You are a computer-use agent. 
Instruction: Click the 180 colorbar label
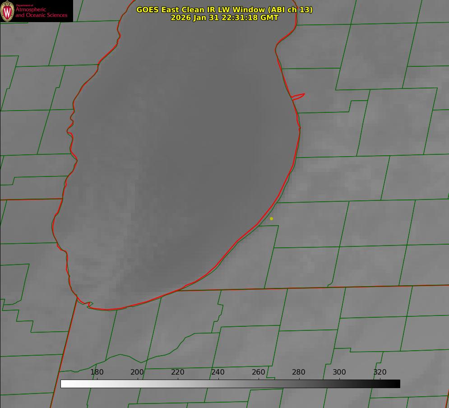(97, 372)
